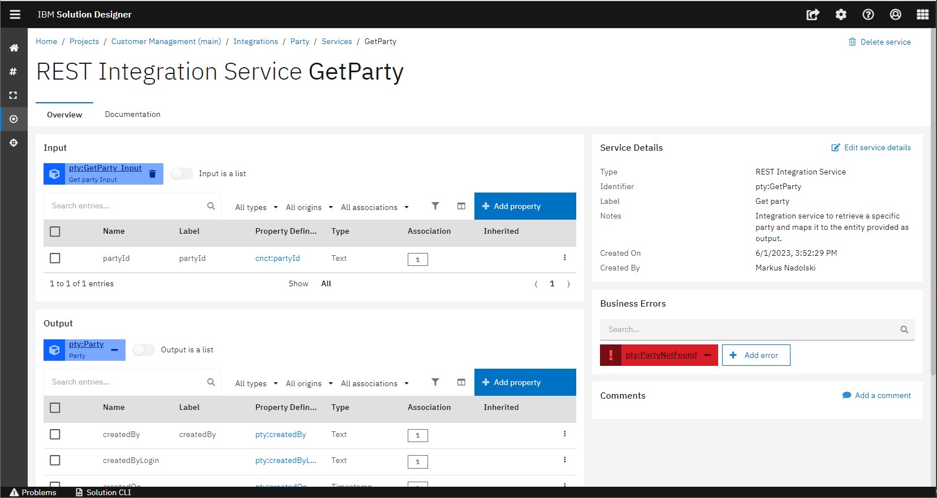
Task: Open the partyId row actions menu
Action: tap(564, 257)
